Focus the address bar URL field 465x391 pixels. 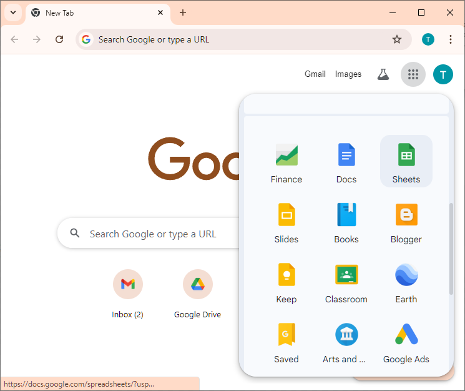point(242,39)
